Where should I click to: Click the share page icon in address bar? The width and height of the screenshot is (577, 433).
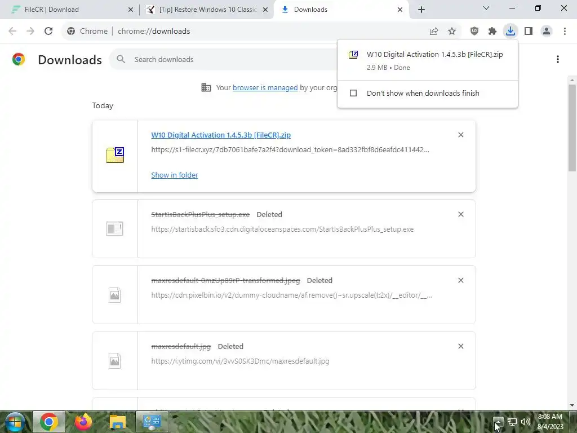coord(434,32)
